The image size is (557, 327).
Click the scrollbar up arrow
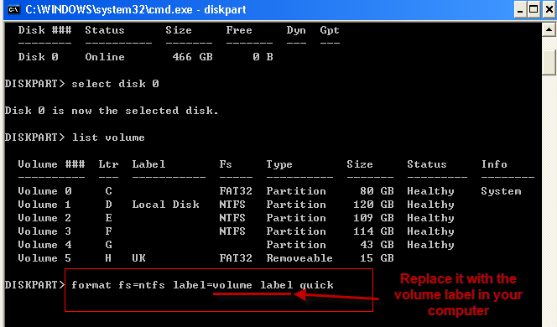coord(549,30)
